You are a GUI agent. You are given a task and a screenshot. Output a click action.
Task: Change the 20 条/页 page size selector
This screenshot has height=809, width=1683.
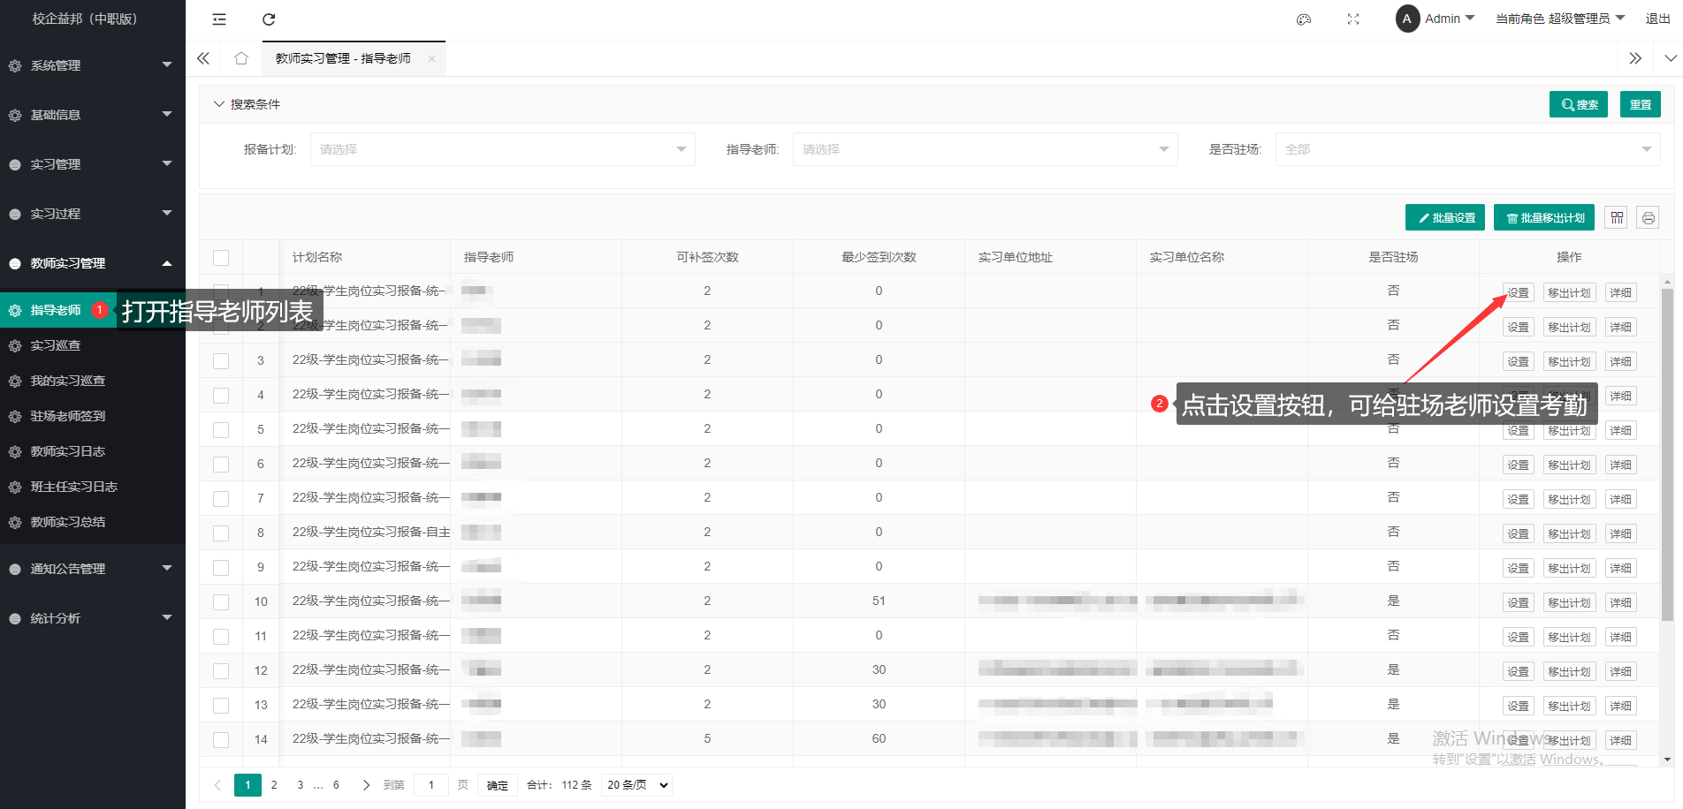pyautogui.click(x=636, y=784)
